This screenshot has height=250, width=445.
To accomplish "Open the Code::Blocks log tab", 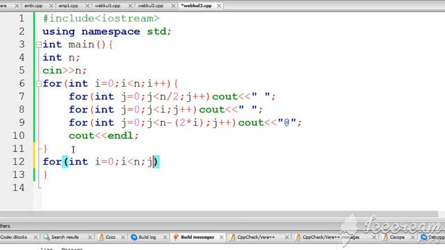I will coord(14,237).
